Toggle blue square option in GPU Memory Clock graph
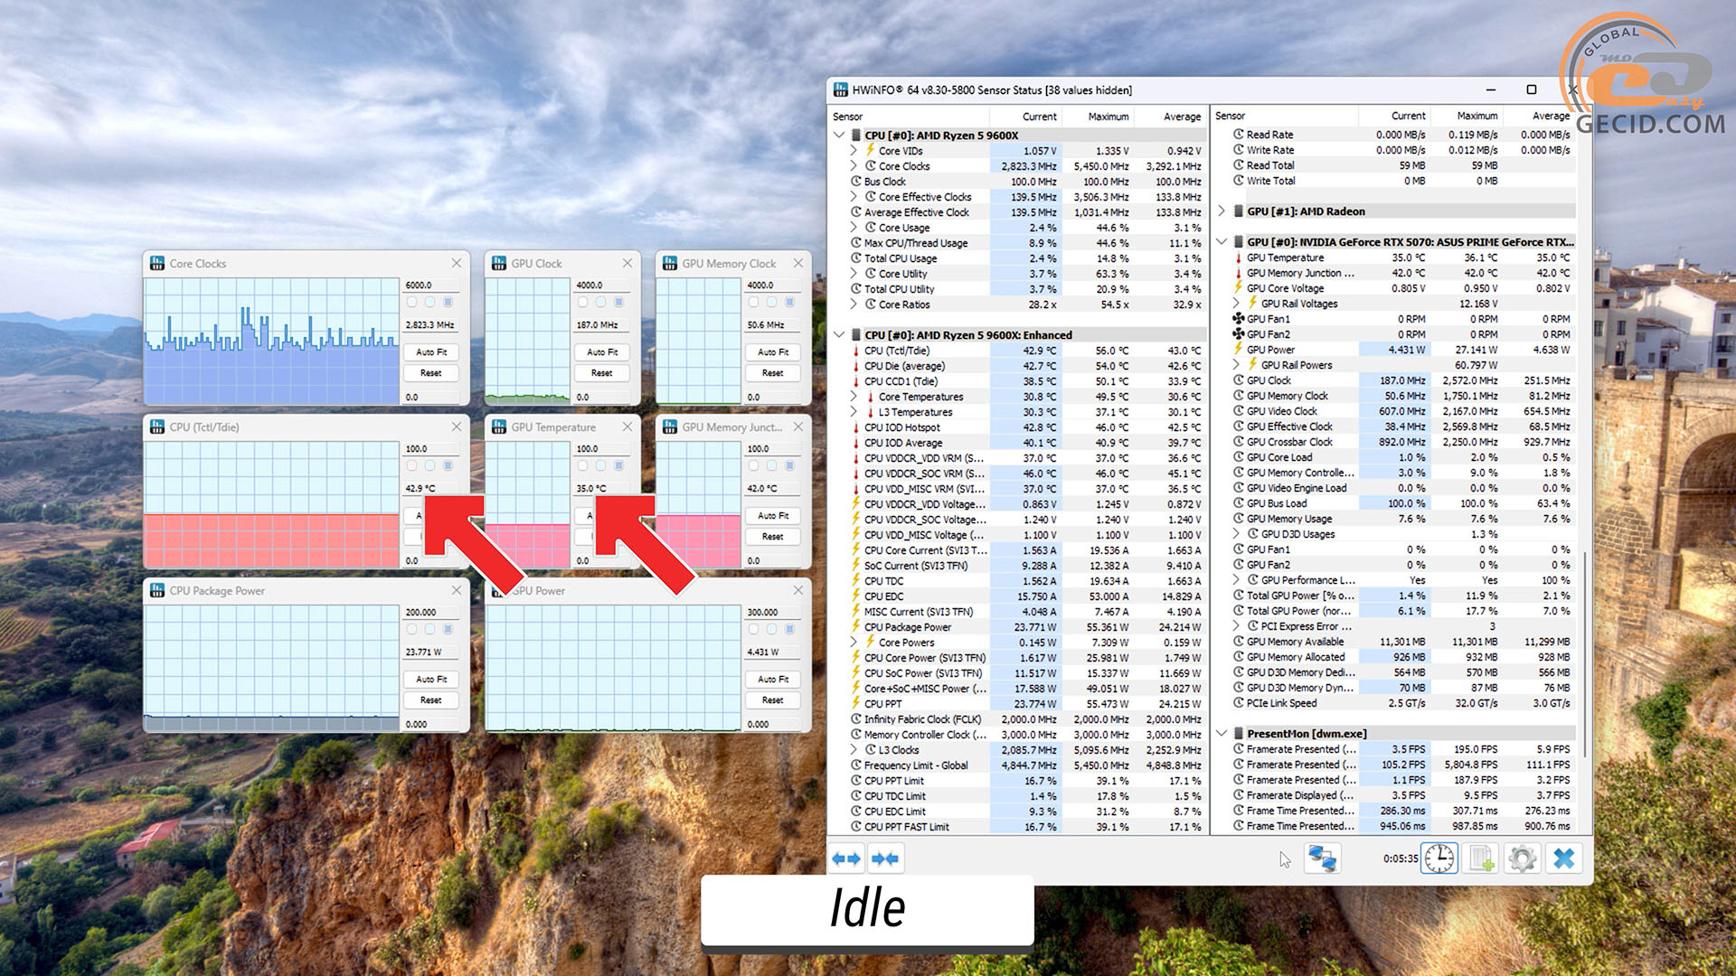This screenshot has width=1736, height=976. point(789,303)
